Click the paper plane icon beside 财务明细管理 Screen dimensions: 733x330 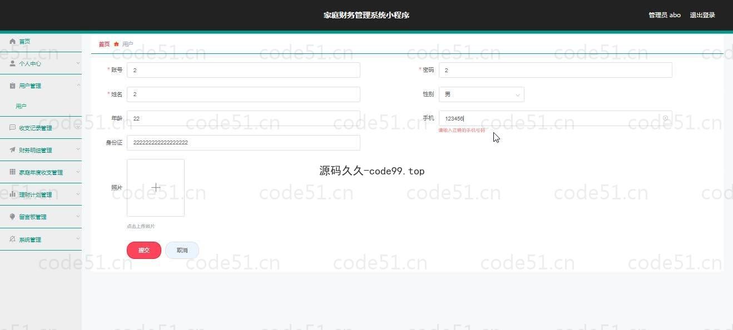pyautogui.click(x=13, y=150)
